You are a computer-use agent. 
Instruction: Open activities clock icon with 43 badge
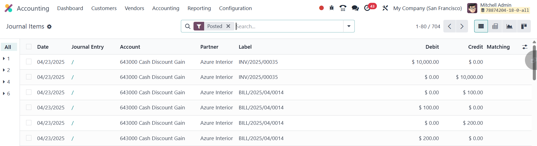coord(367,8)
